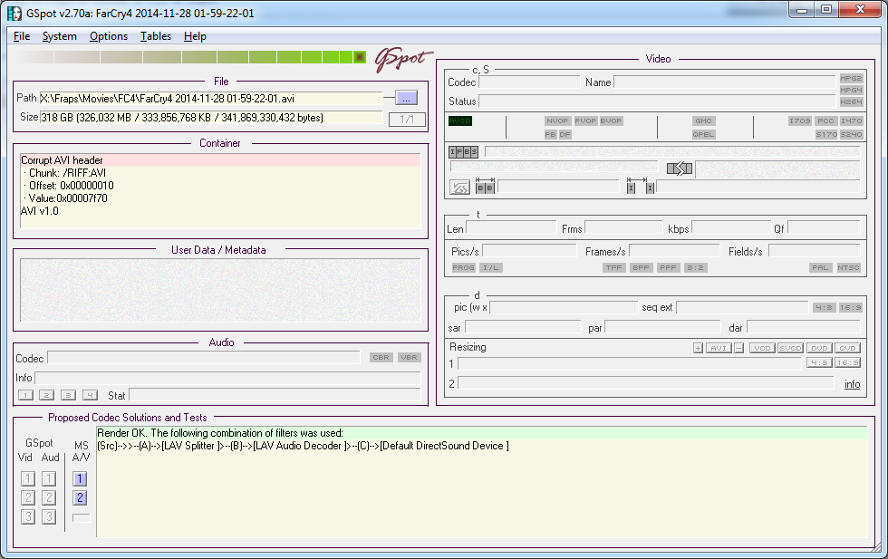Open the System menu
Image resolution: width=888 pixels, height=559 pixels.
tap(60, 36)
